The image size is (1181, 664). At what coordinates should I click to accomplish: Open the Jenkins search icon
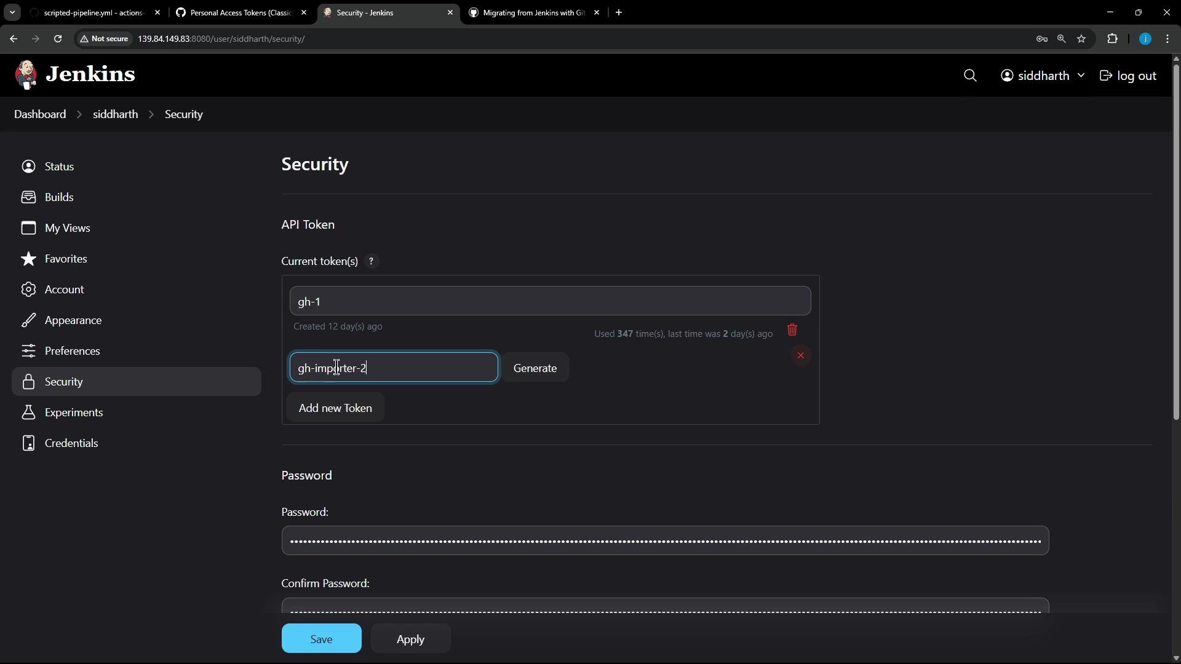[970, 76]
